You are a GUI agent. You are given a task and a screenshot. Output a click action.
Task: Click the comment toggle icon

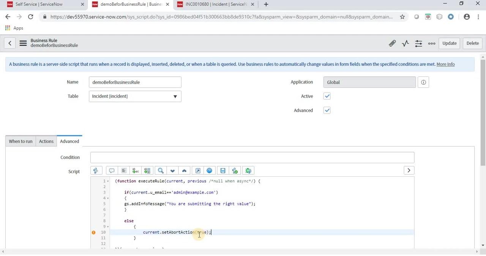click(112, 171)
